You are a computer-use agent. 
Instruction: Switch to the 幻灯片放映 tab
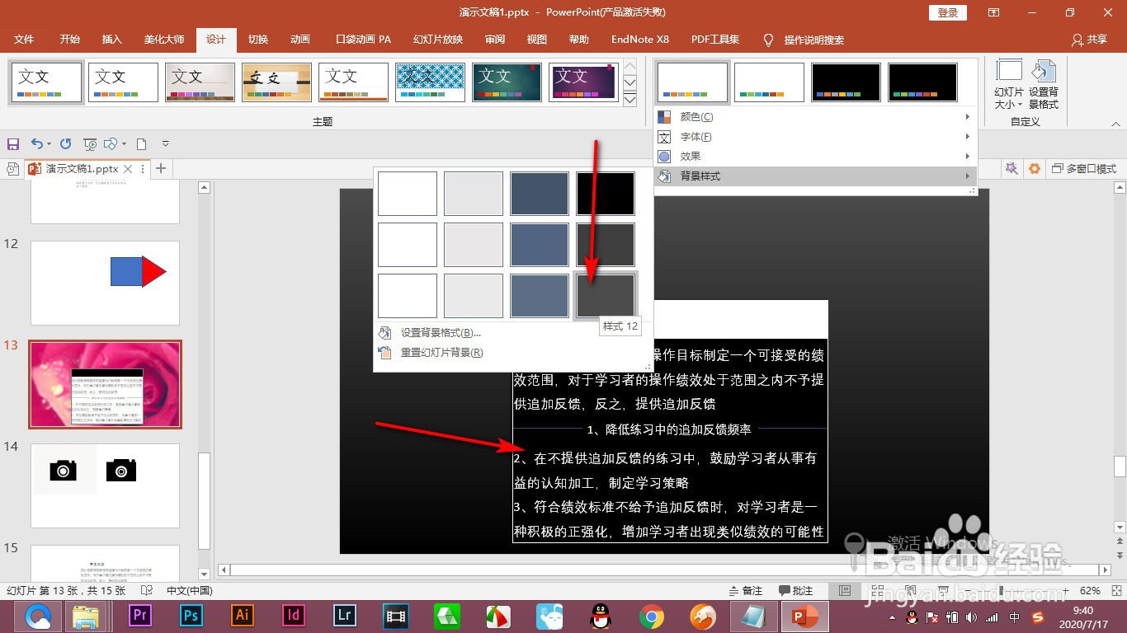click(x=438, y=40)
